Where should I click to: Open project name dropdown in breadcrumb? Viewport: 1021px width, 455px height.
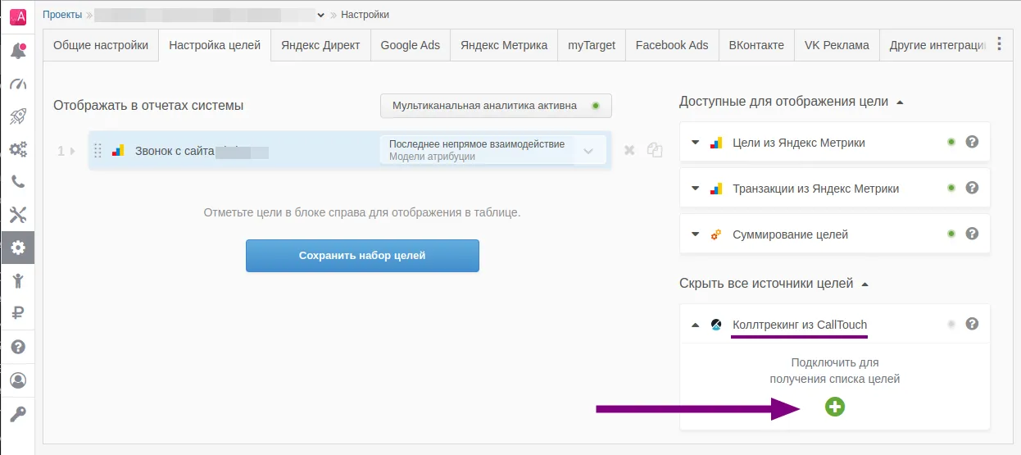click(320, 15)
